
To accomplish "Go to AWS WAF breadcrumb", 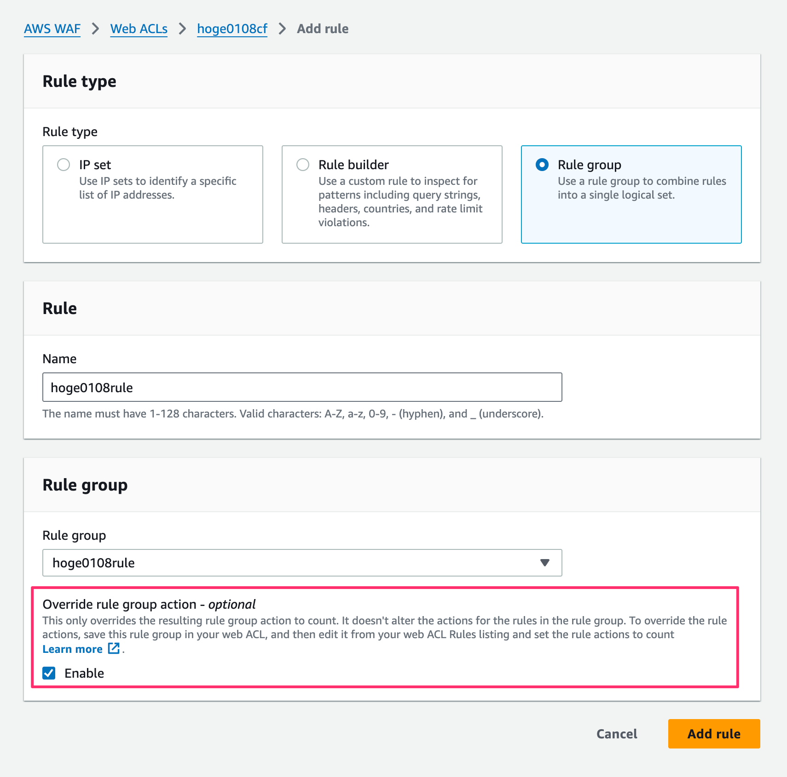I will pos(52,29).
